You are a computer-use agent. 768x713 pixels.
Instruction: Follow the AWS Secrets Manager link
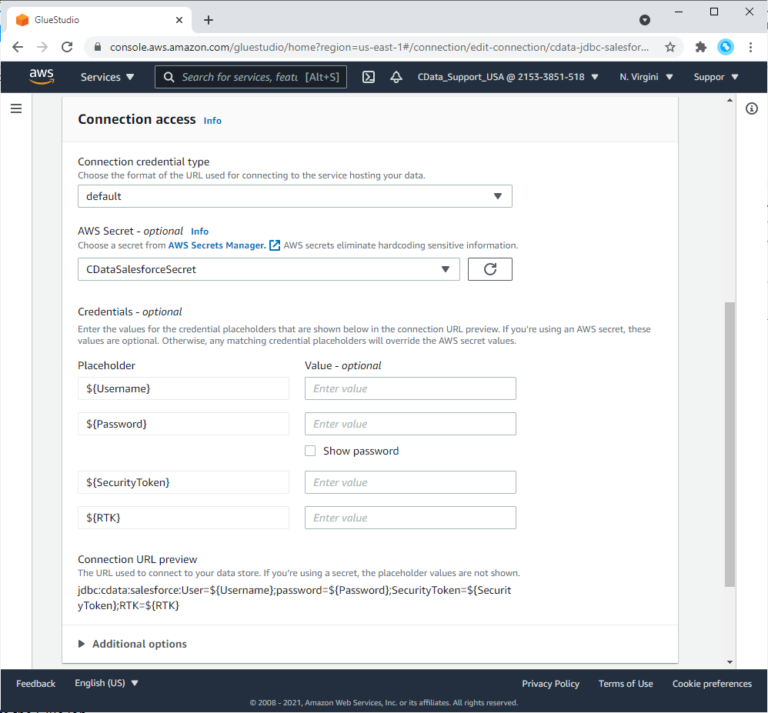click(217, 245)
